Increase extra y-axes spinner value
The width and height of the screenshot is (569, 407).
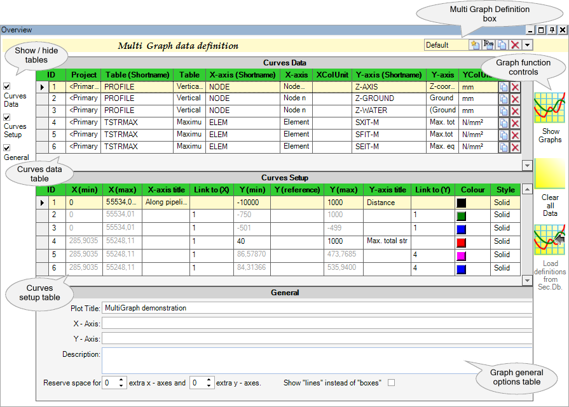[209, 380]
